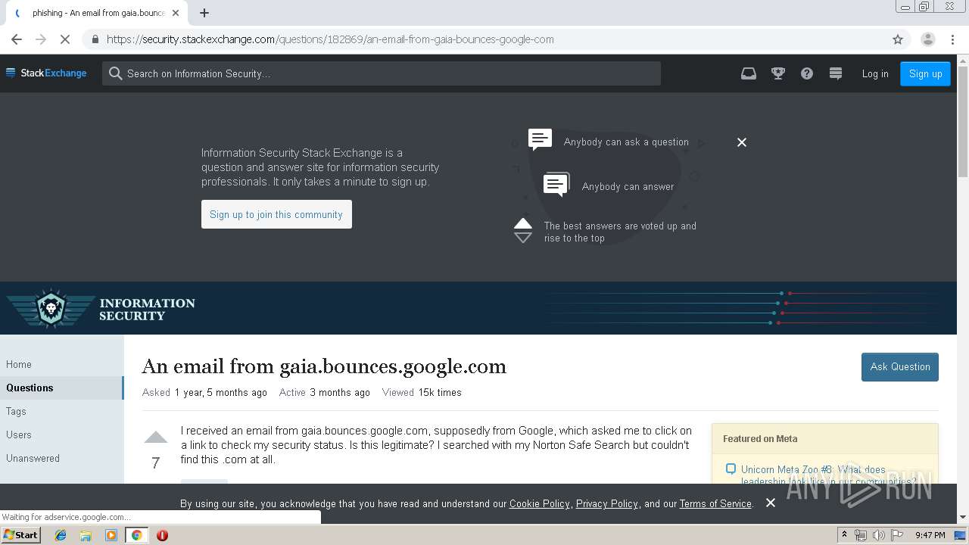
Task: Open Unicorn Meta Zoo #8 featured link
Action: tap(828, 475)
